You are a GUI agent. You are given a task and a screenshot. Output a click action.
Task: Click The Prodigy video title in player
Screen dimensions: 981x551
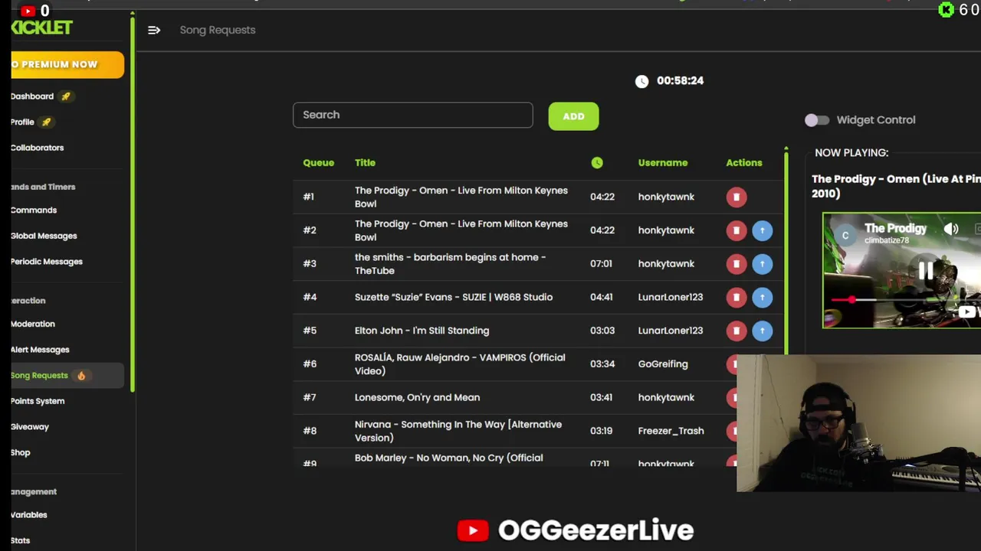895,228
